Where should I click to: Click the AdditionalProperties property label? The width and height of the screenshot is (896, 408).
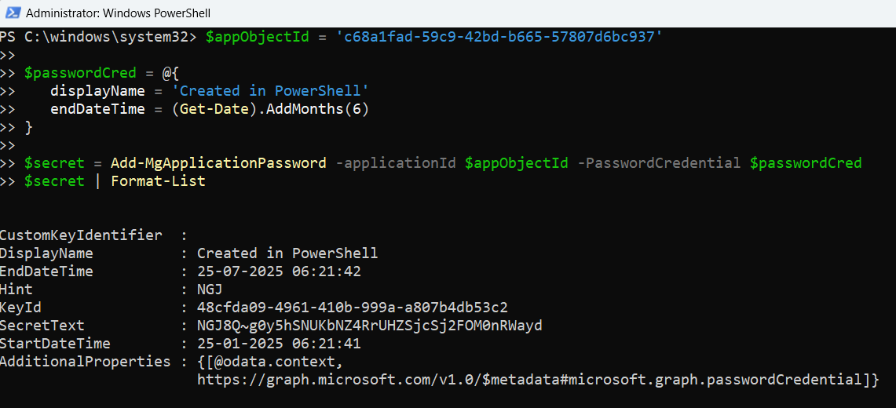[x=85, y=362]
